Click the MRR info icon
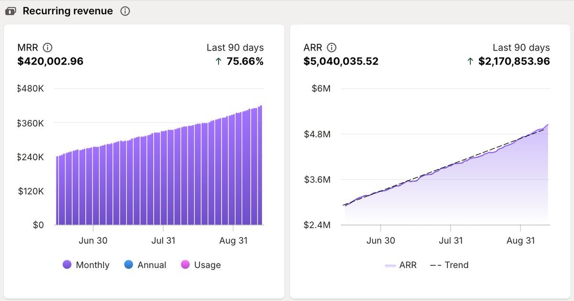The width and height of the screenshot is (574, 301). (47, 47)
